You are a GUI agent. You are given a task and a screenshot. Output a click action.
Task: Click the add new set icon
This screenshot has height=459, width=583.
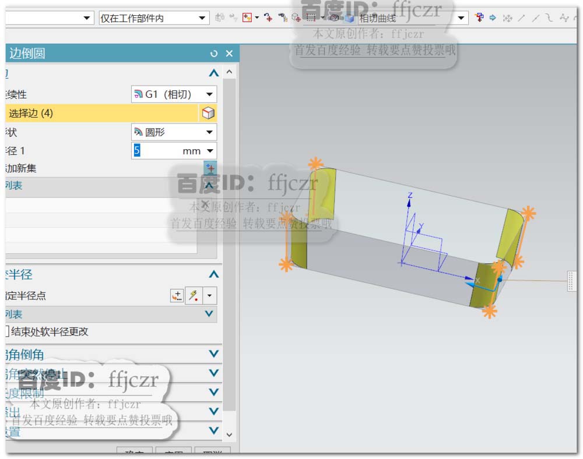(x=210, y=168)
